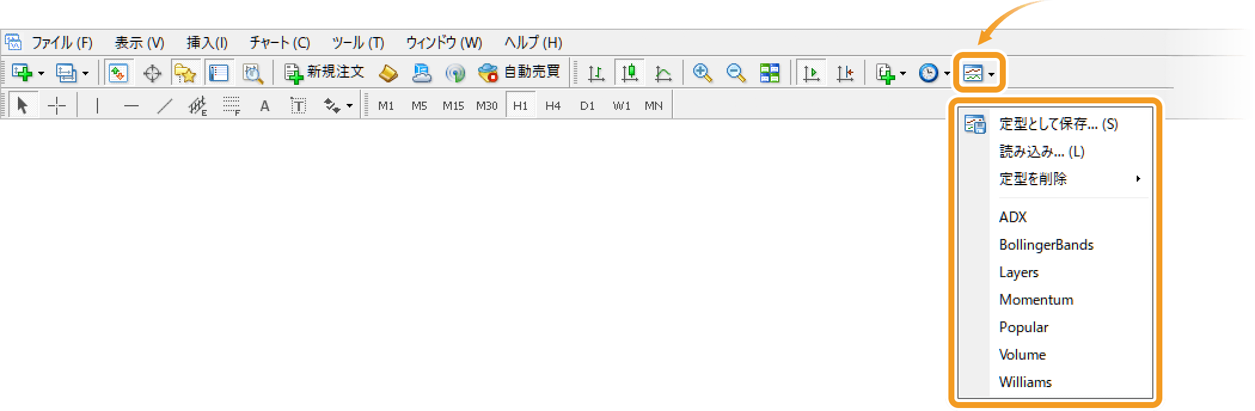This screenshot has height=411, width=1255.
Task: Open the ファイル (F) menu
Action: tap(62, 43)
